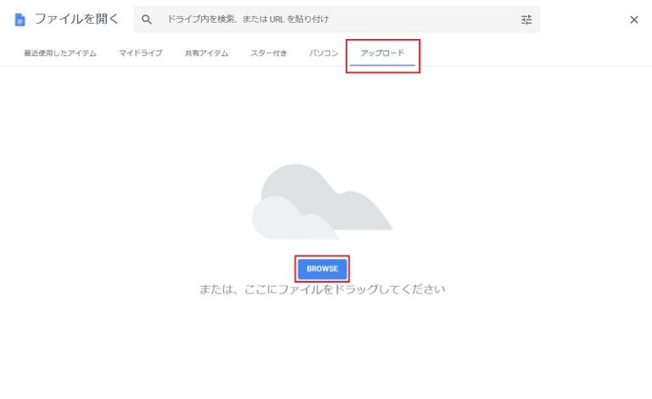Close the file open dialog
The image size is (652, 399).
coord(633,20)
